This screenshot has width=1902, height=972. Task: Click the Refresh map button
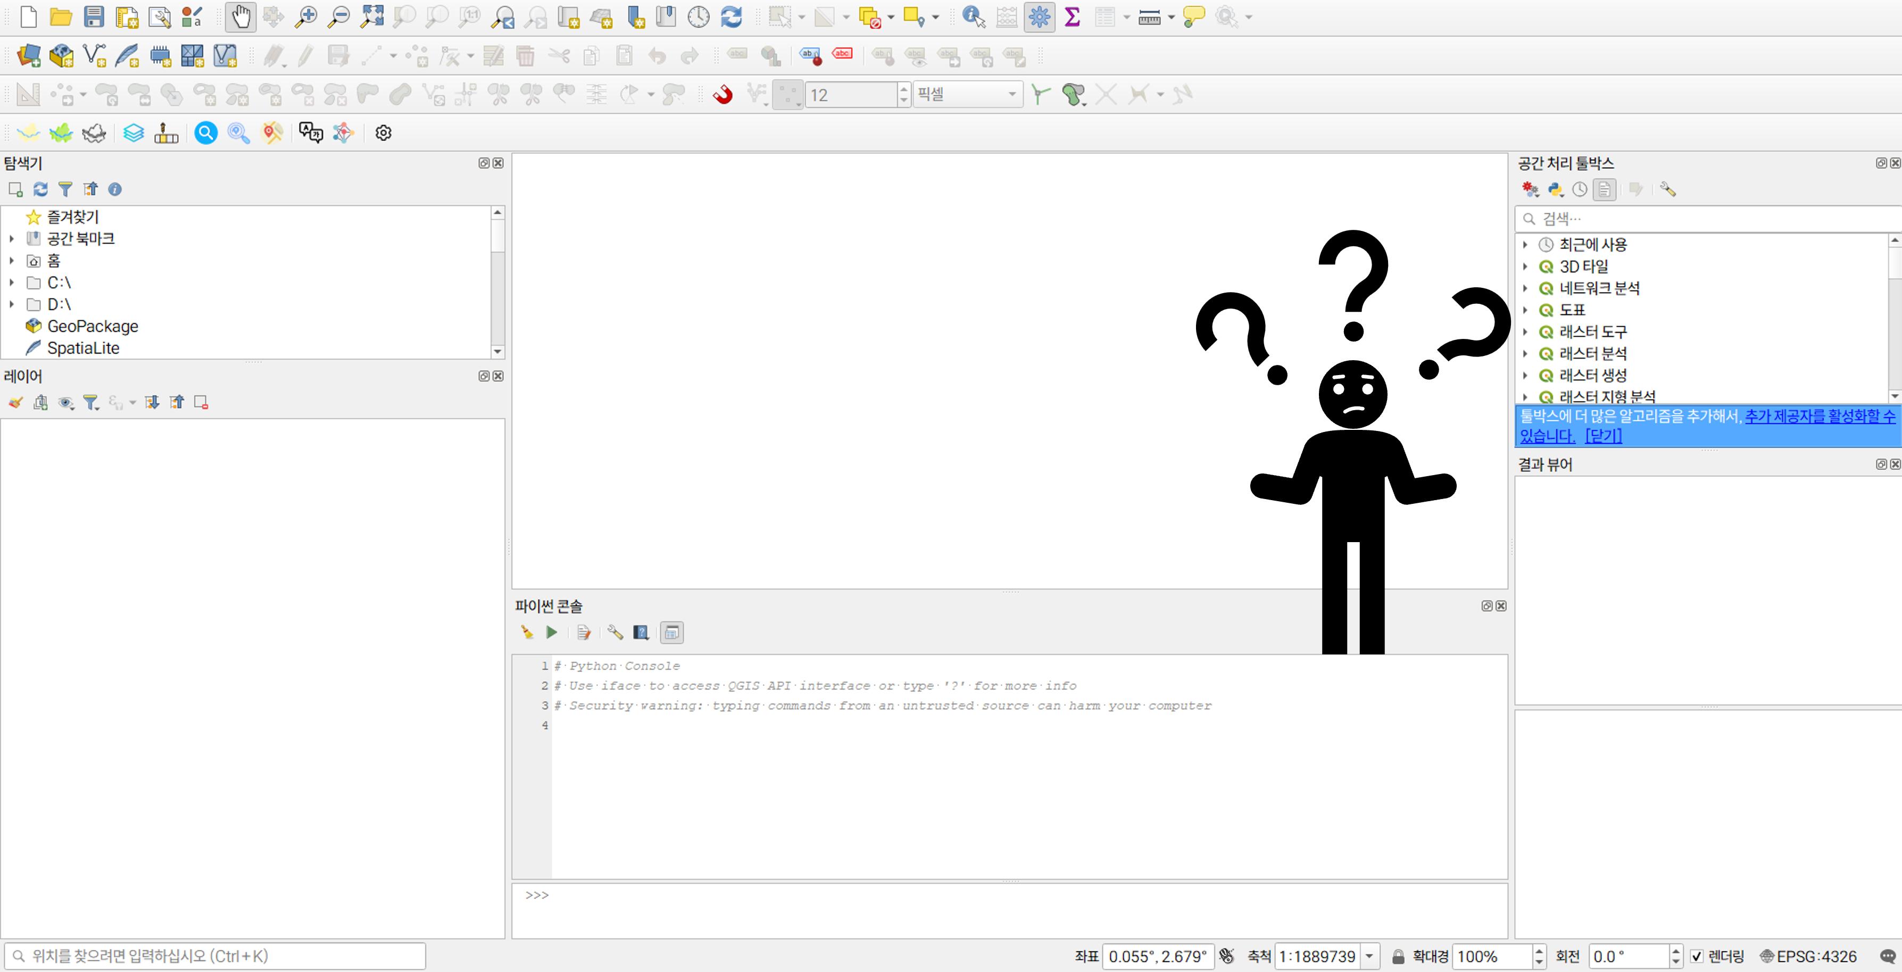[731, 17]
